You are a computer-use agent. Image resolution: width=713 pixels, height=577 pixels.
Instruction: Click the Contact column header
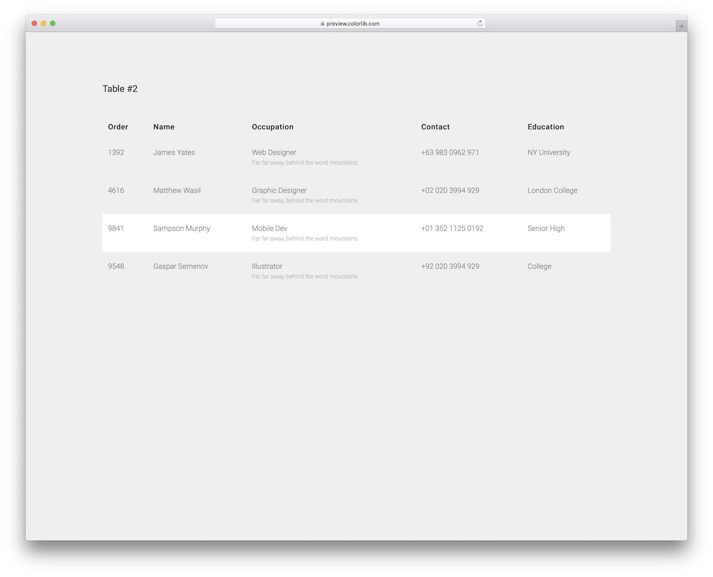pyautogui.click(x=436, y=127)
